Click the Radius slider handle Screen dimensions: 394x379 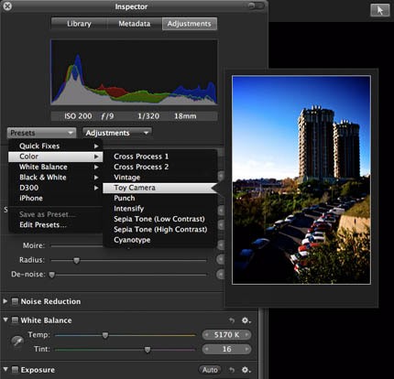(76, 260)
